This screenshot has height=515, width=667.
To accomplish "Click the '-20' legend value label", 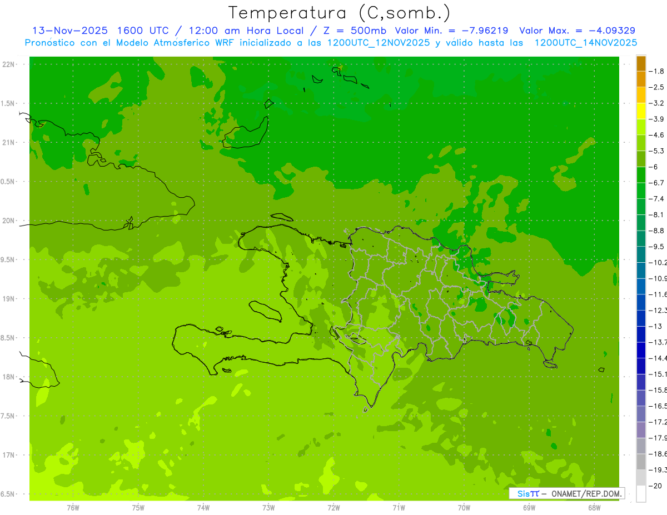I will [x=656, y=486].
